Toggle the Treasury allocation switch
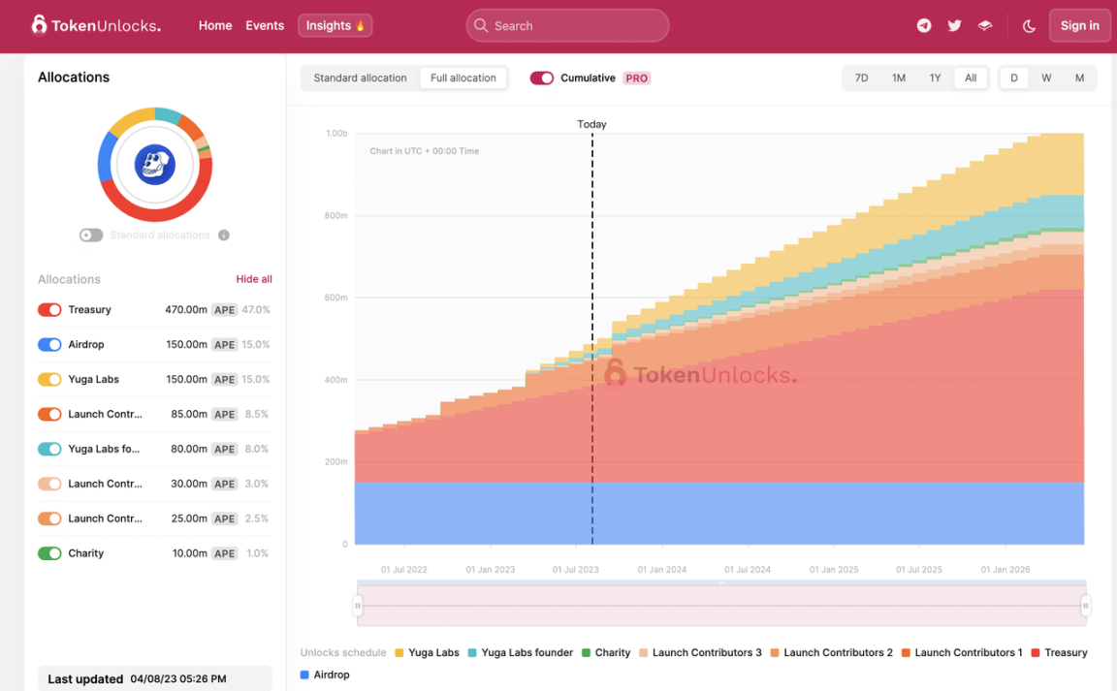Screen dimensions: 1117x691 click(x=49, y=310)
